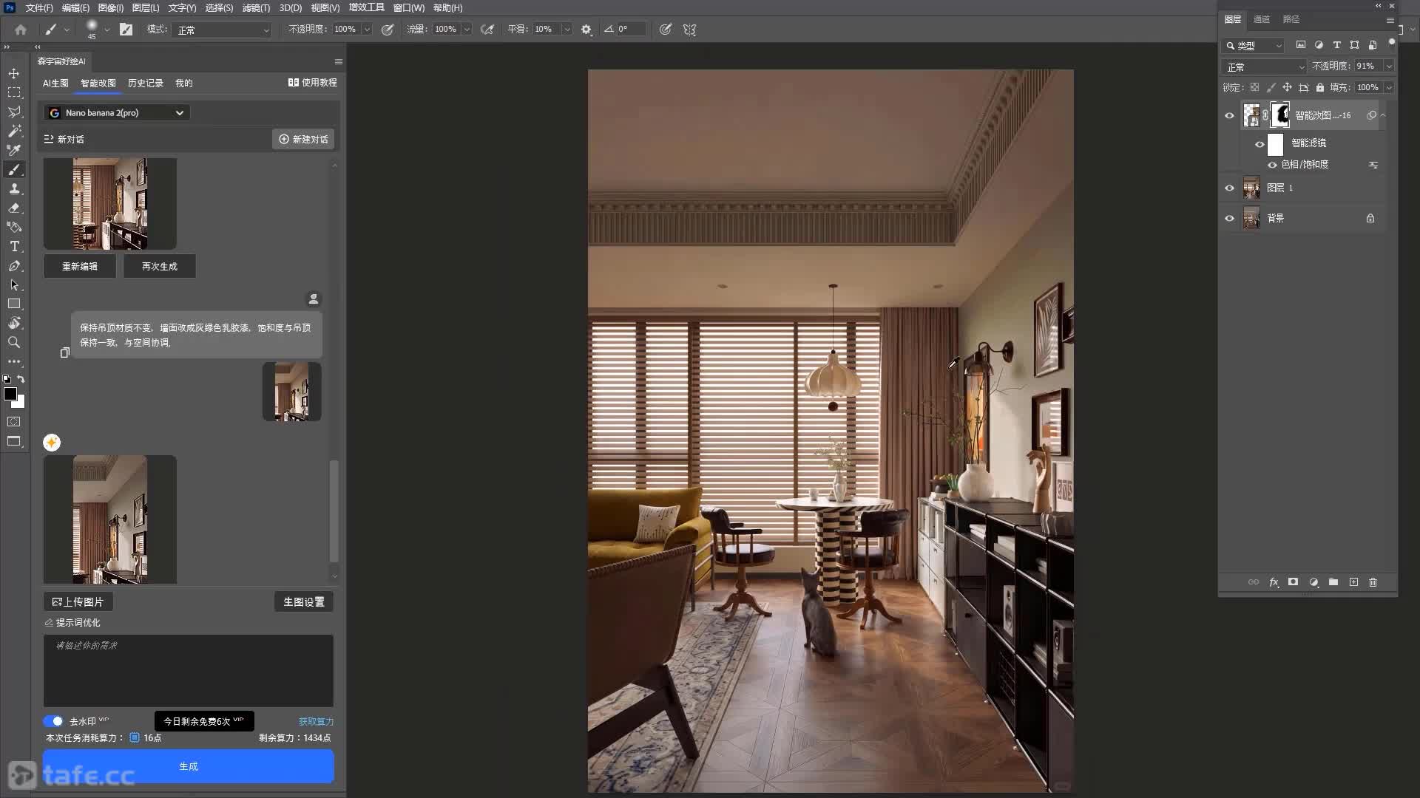Add a layer mask from the panel footer

(x=1293, y=582)
